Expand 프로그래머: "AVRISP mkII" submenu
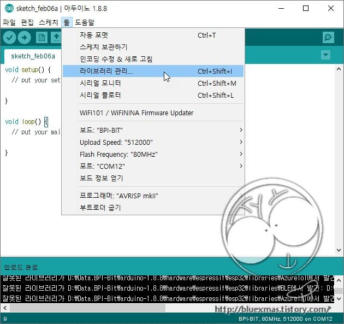Image resolution: width=344 pixels, height=324 pixels. point(153,196)
